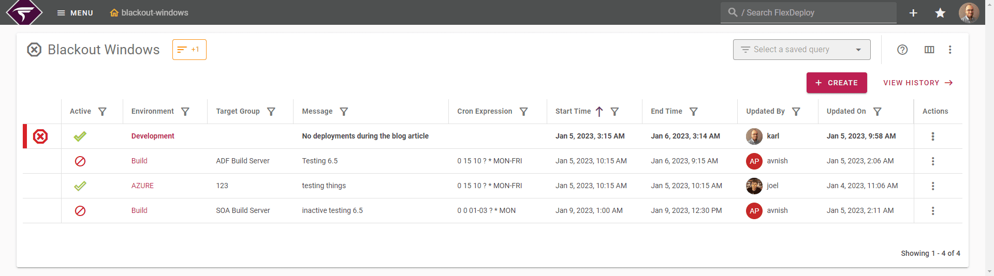Image resolution: width=994 pixels, height=276 pixels.
Task: Select the 'testing things' message cell
Action: coord(324,186)
